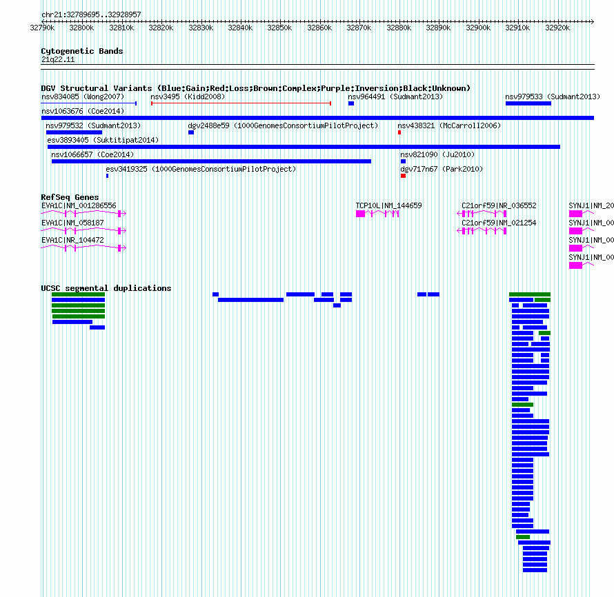
Task: Click the 32800k ruler tick label
Action: (81, 28)
